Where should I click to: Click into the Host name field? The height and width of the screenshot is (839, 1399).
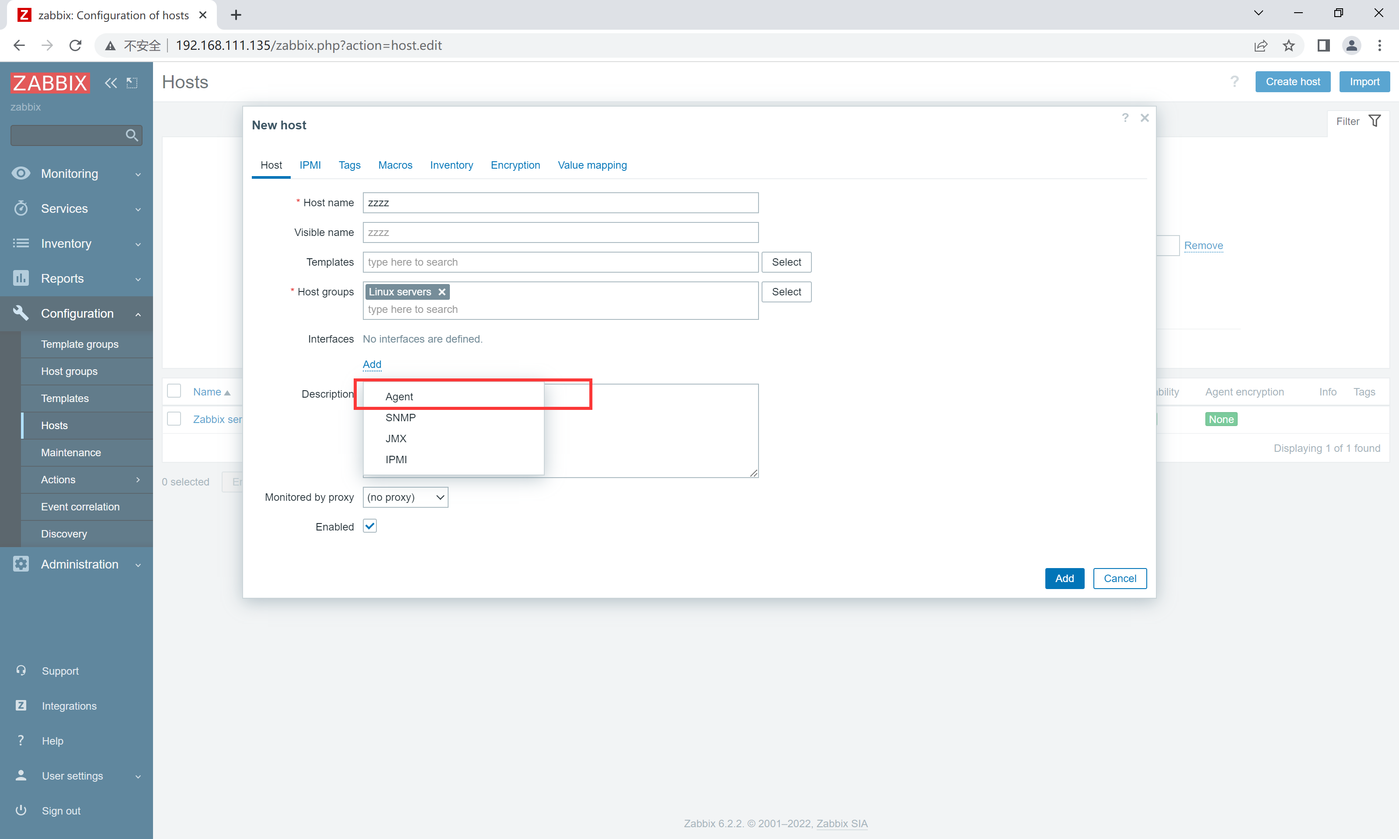pos(560,203)
